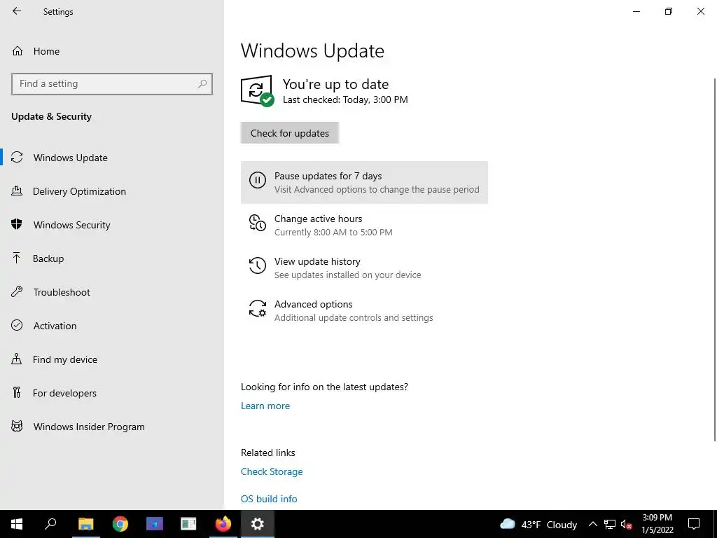The image size is (717, 538).
Task: Open the notification center icon
Action: (x=694, y=524)
